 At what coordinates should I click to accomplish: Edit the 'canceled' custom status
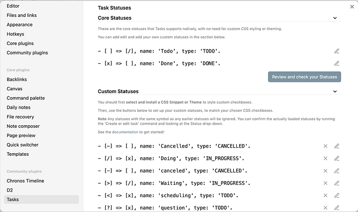tap(337, 171)
